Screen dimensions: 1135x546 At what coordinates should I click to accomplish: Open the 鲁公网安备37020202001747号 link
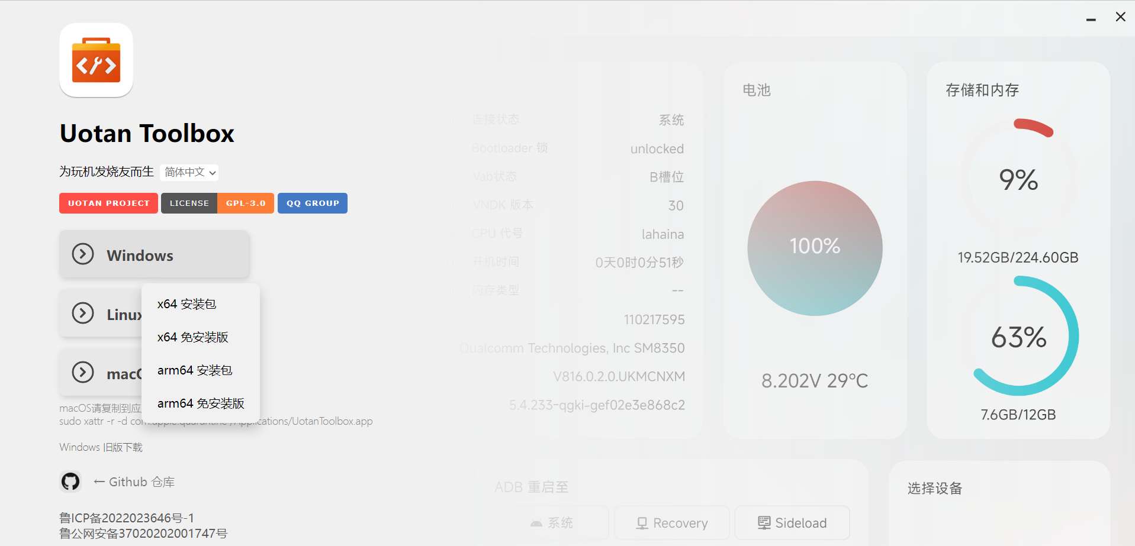pyautogui.click(x=143, y=534)
